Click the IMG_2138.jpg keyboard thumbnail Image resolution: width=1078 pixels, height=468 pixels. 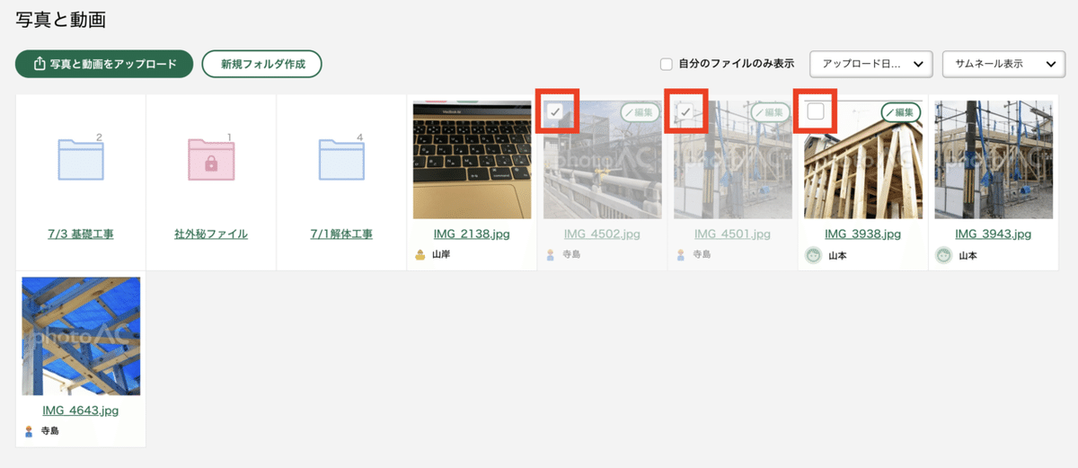point(473,160)
